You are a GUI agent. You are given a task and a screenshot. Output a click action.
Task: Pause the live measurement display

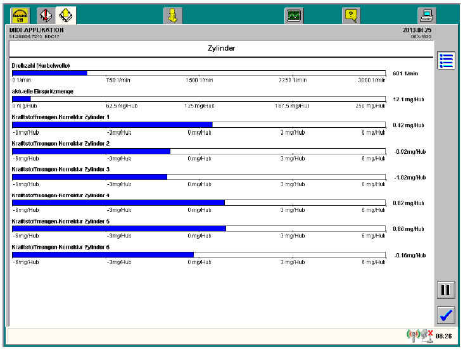click(x=446, y=290)
